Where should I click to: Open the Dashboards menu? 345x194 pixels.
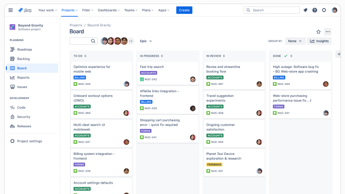(x=109, y=10)
